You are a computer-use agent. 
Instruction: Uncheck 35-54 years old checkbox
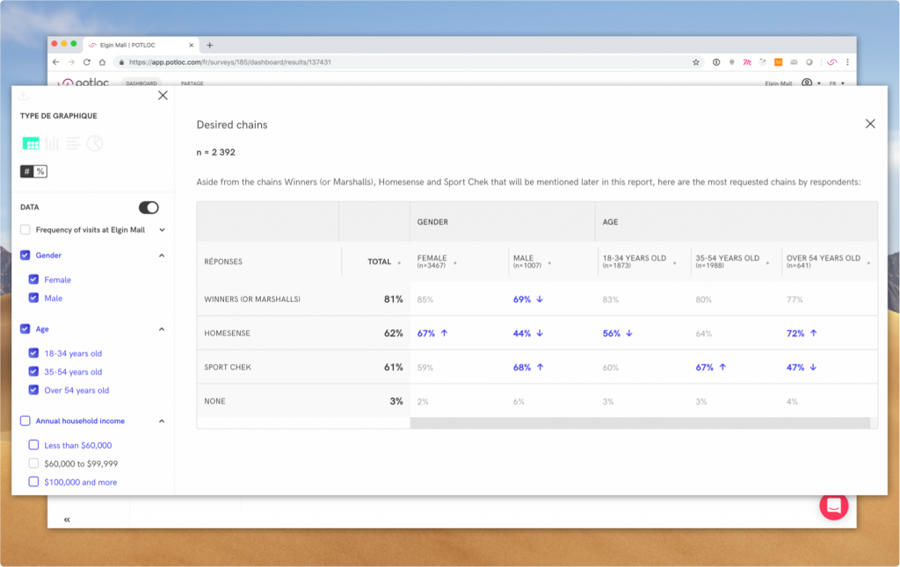[x=34, y=371]
